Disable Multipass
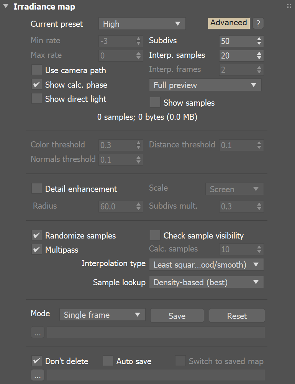The height and width of the screenshot is (384, 295). pos(36,249)
